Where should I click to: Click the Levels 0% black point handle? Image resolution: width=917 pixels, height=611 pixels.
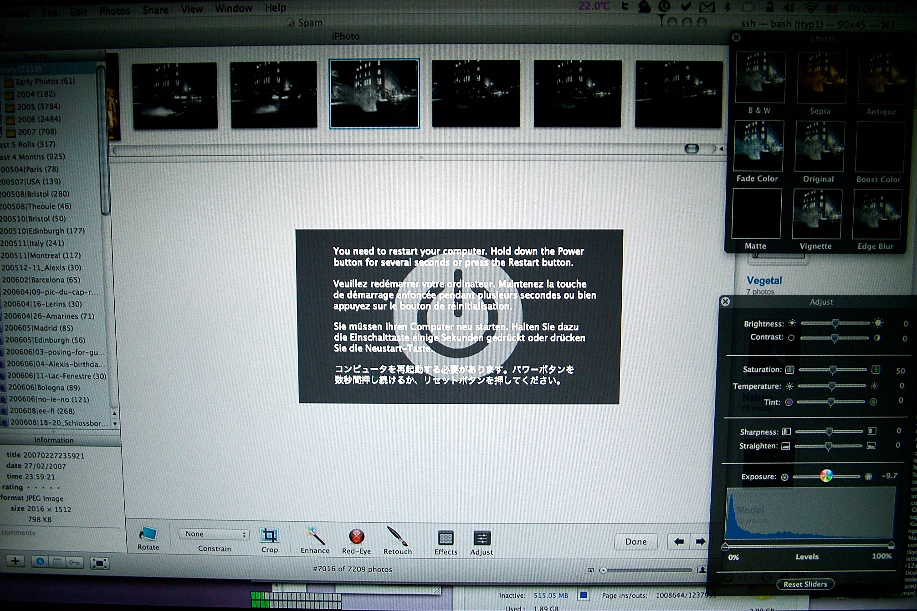coord(725,546)
